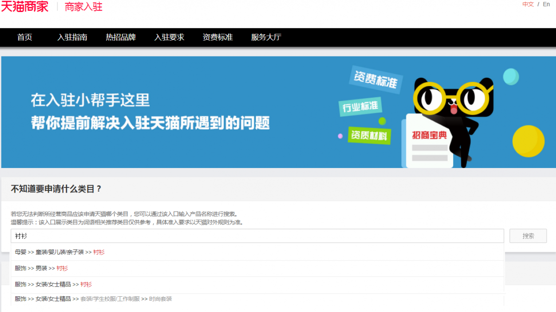Click the 资质材料 banner tag
Screen dimensions: 556x312
pyautogui.click(x=369, y=135)
